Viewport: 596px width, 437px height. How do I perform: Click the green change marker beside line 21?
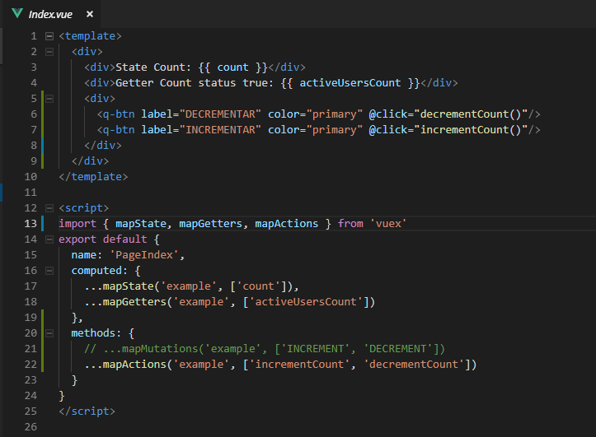[x=44, y=349]
